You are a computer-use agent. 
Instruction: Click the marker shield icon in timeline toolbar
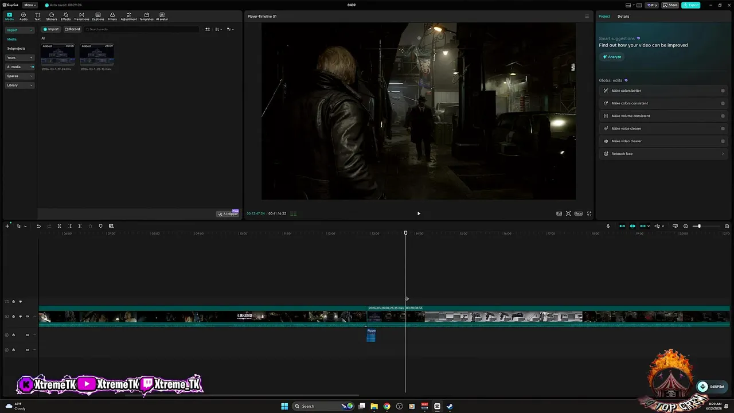click(100, 226)
